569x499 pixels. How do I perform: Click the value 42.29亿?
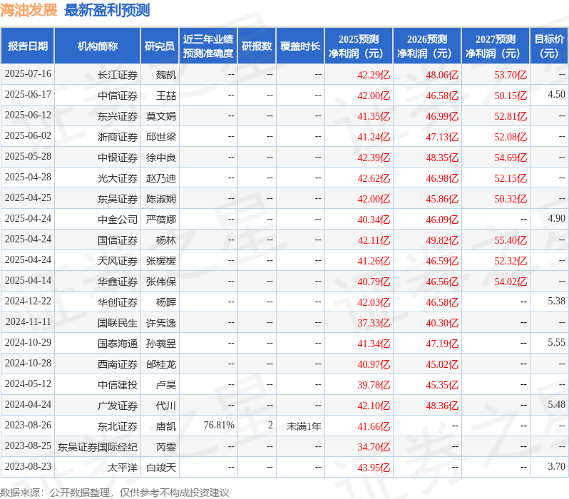(x=374, y=75)
